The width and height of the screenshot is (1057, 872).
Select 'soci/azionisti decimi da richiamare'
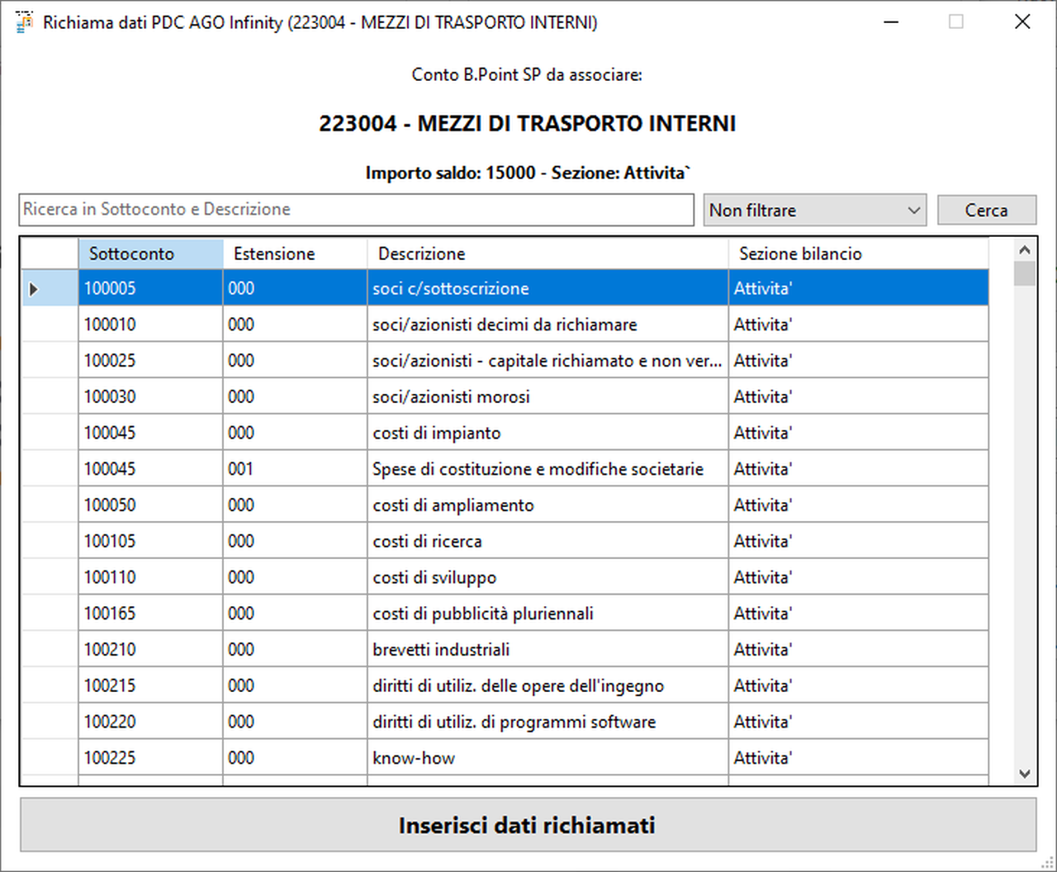(548, 325)
